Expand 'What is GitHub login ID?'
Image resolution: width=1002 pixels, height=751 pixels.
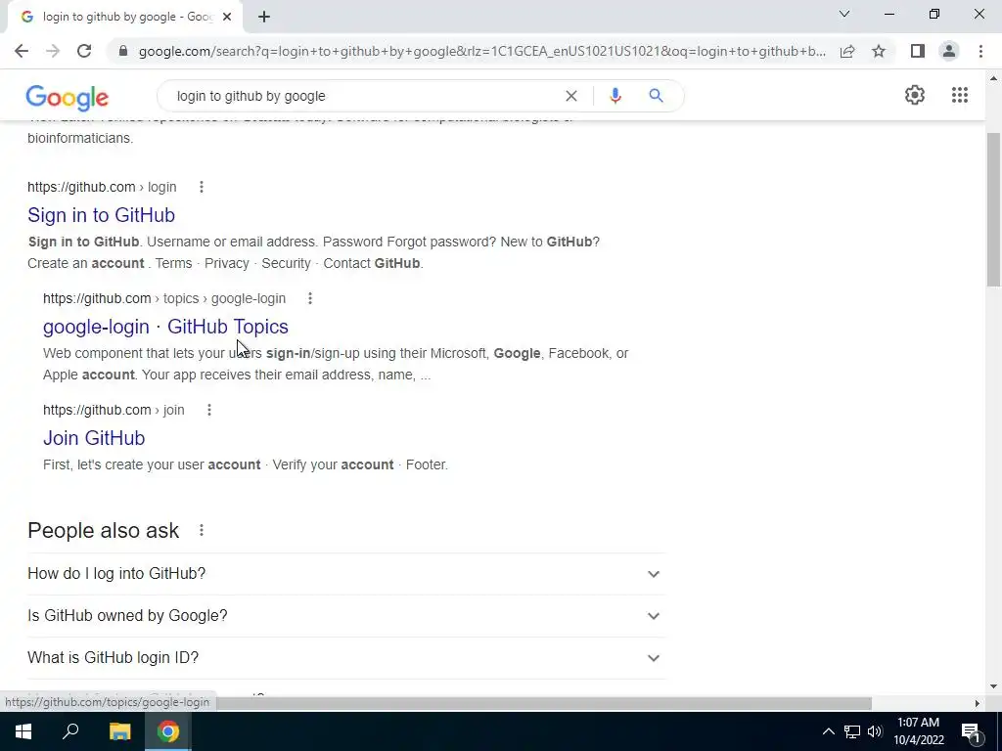(346, 658)
